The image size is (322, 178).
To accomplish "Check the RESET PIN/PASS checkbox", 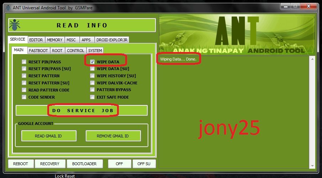I will [x=24, y=62].
